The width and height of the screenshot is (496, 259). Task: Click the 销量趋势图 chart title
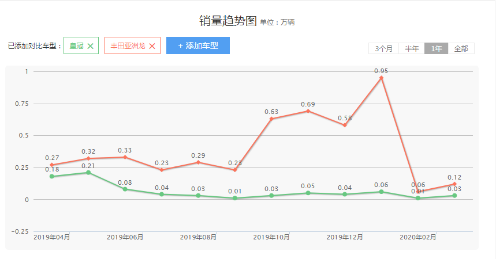[228, 21]
